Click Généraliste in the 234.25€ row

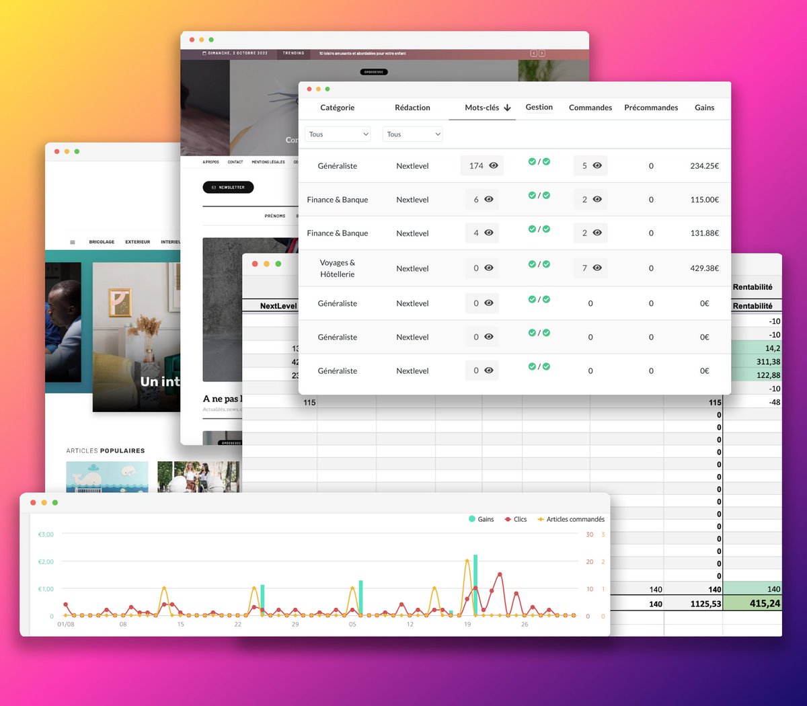[x=338, y=166]
